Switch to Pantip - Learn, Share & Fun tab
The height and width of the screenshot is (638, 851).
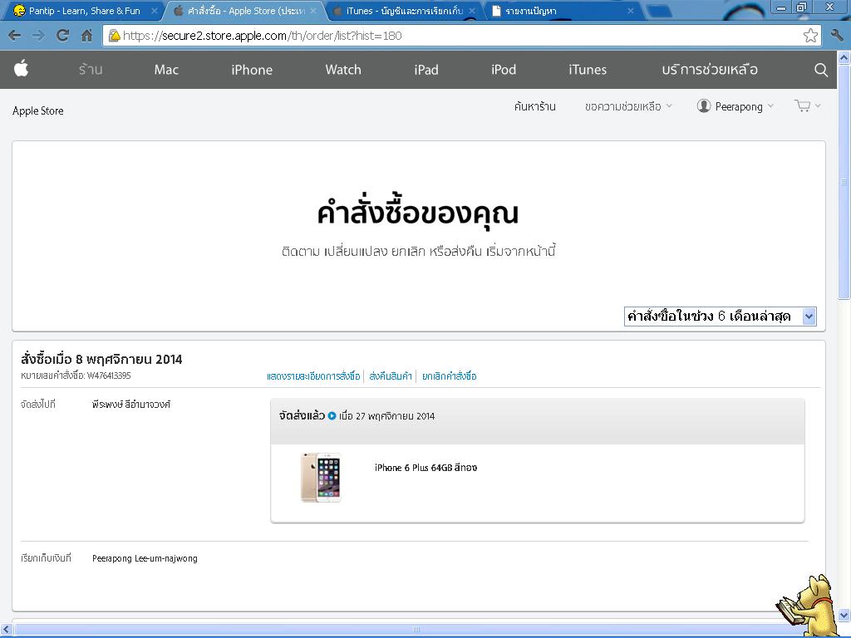pos(84,11)
